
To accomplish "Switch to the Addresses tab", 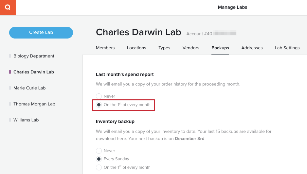I will click(252, 48).
